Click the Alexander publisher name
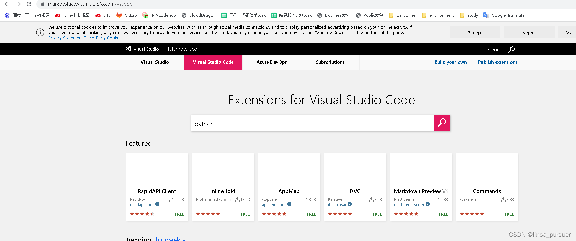This screenshot has width=576, height=241. (469, 199)
